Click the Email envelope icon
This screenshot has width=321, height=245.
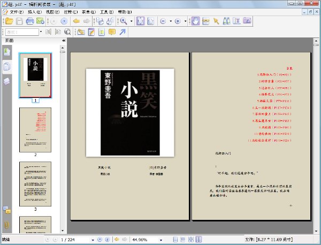pyautogui.click(x=41, y=21)
